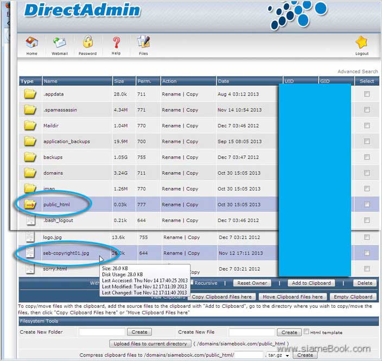Select the Maildir row checkbox

(367, 125)
